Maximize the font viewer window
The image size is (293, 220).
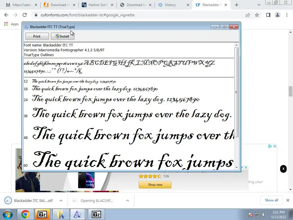(x=224, y=27)
